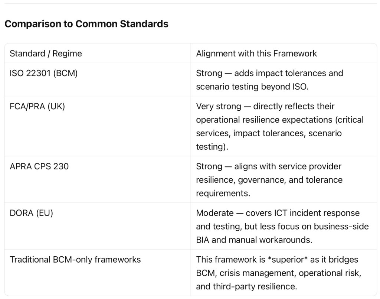Select the 'Traditional BCM-only frameworks' cell
The height and width of the screenshot is (299, 380).
point(75,259)
